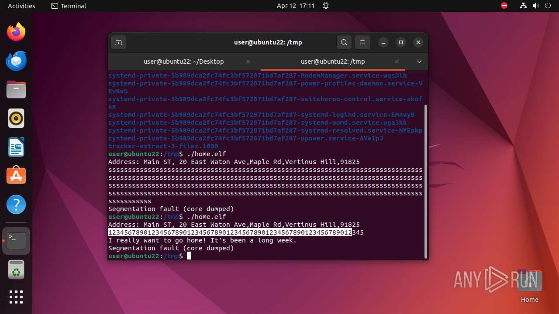Viewport: 559px width, 314px height.
Task: Click the systemd-resolved.service-NYEpkp entry
Action: (266, 130)
